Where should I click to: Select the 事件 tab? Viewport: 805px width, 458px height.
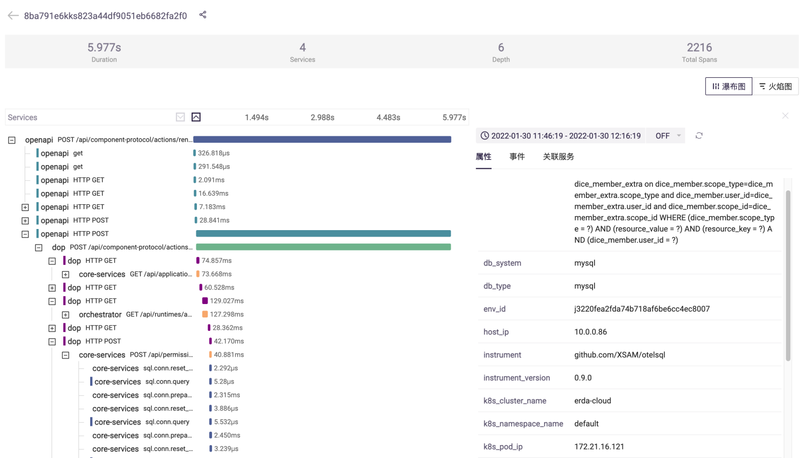pos(517,157)
